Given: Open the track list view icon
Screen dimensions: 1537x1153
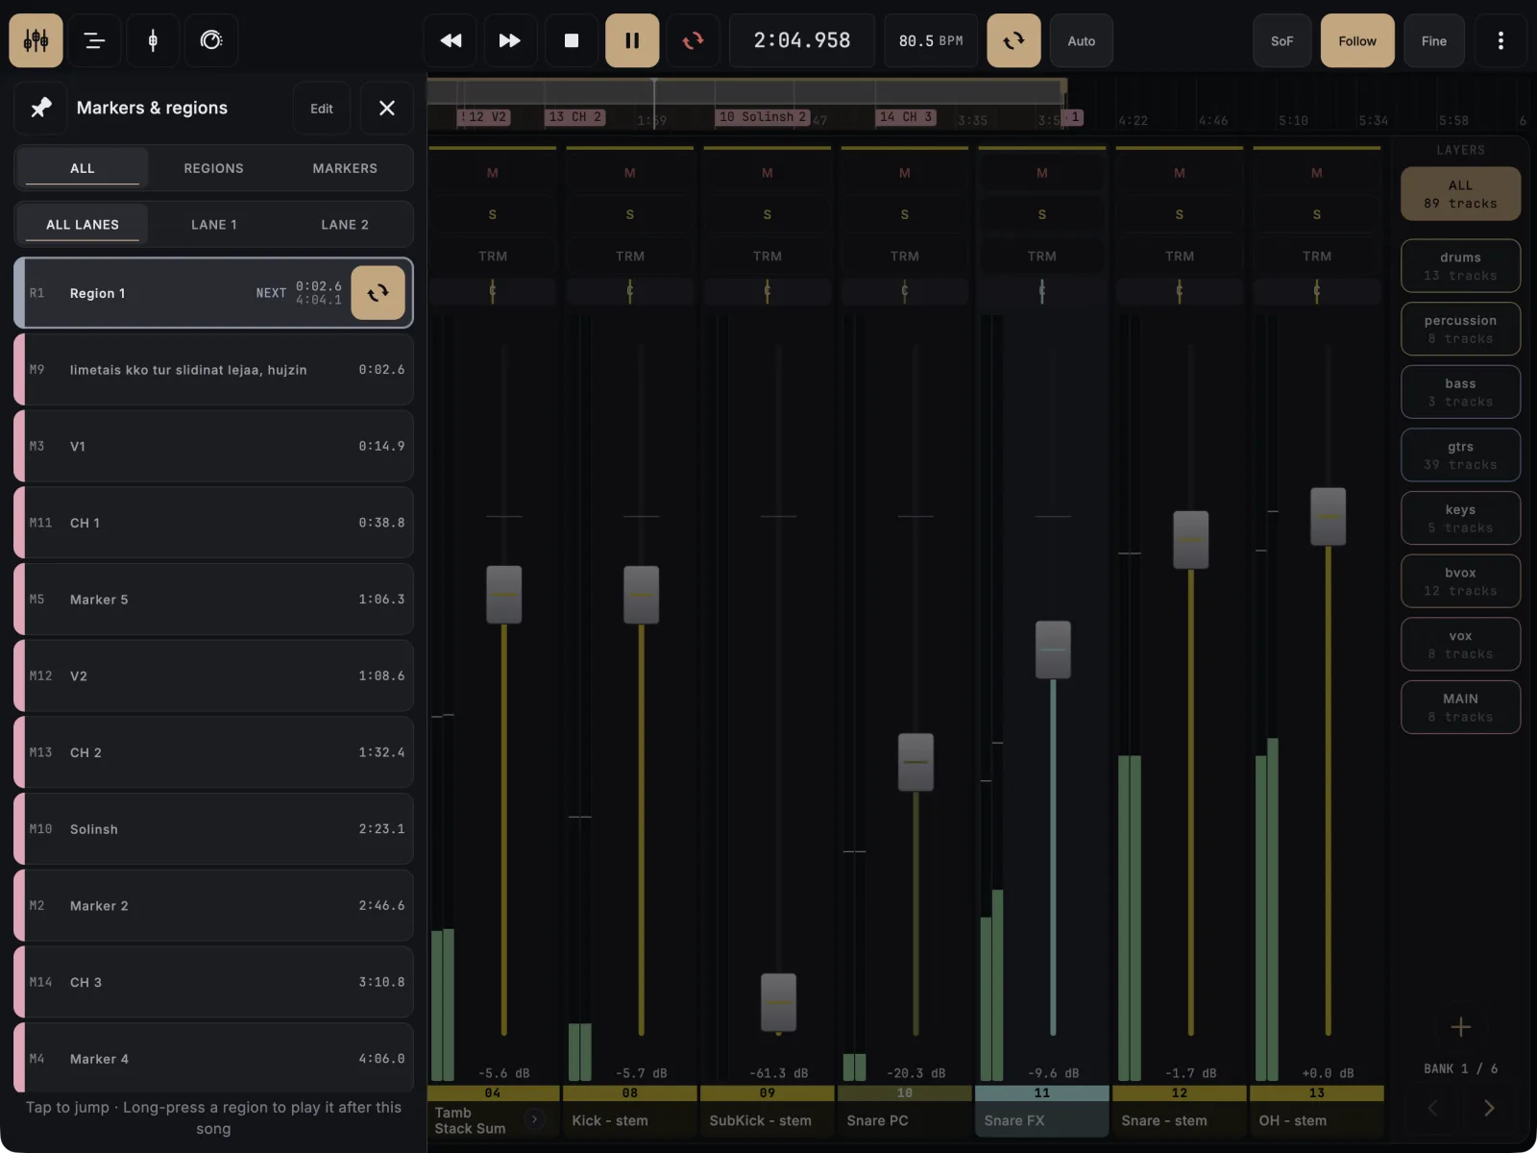Looking at the screenshot, I should 94,40.
